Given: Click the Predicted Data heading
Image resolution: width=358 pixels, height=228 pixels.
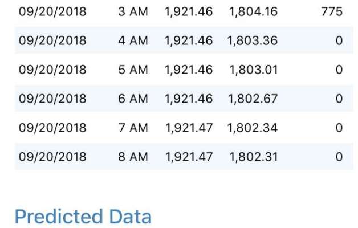Looking at the screenshot, I should (83, 217).
